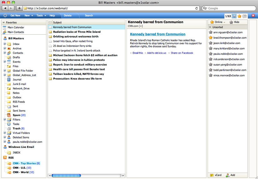Click the Tasks clock icon

point(9,124)
